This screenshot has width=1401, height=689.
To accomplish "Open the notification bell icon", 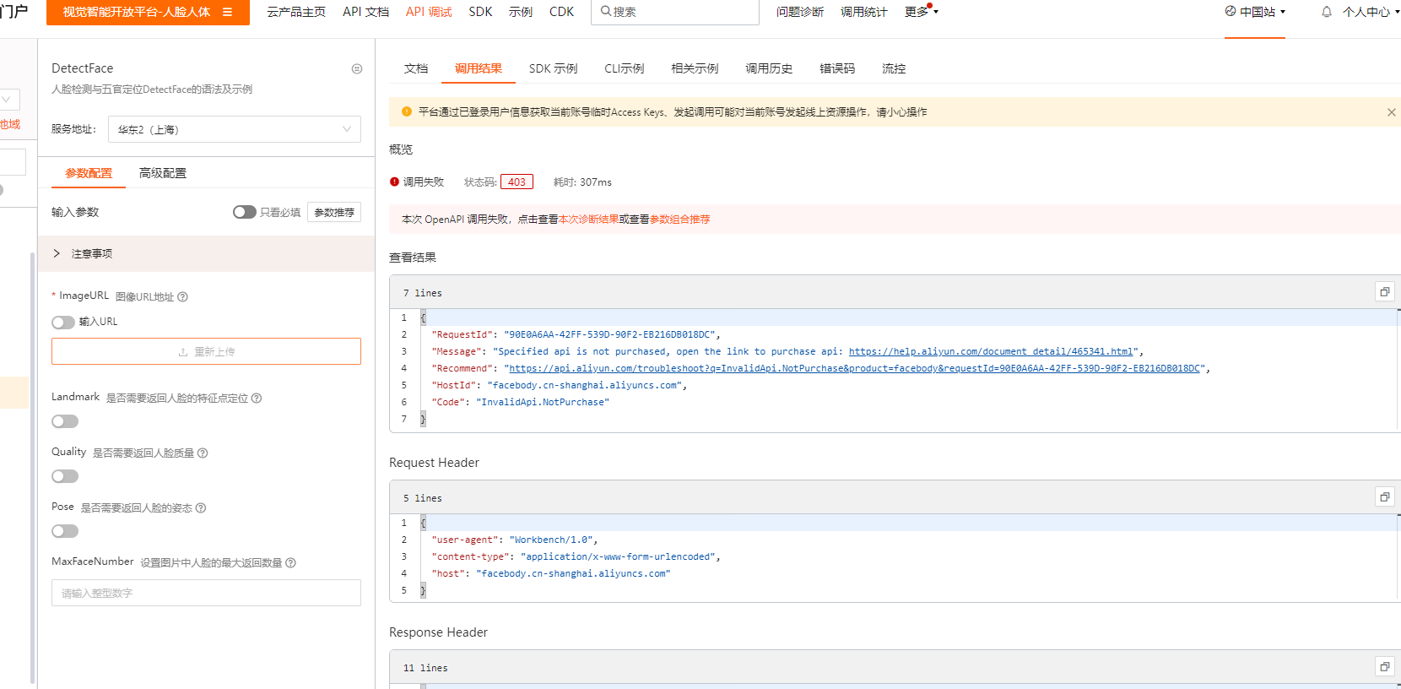I will click(1327, 12).
